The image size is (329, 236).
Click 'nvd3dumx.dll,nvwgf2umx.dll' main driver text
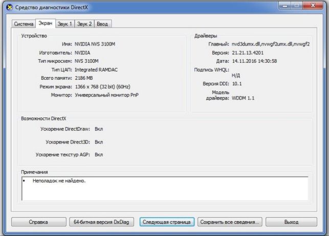271,44
